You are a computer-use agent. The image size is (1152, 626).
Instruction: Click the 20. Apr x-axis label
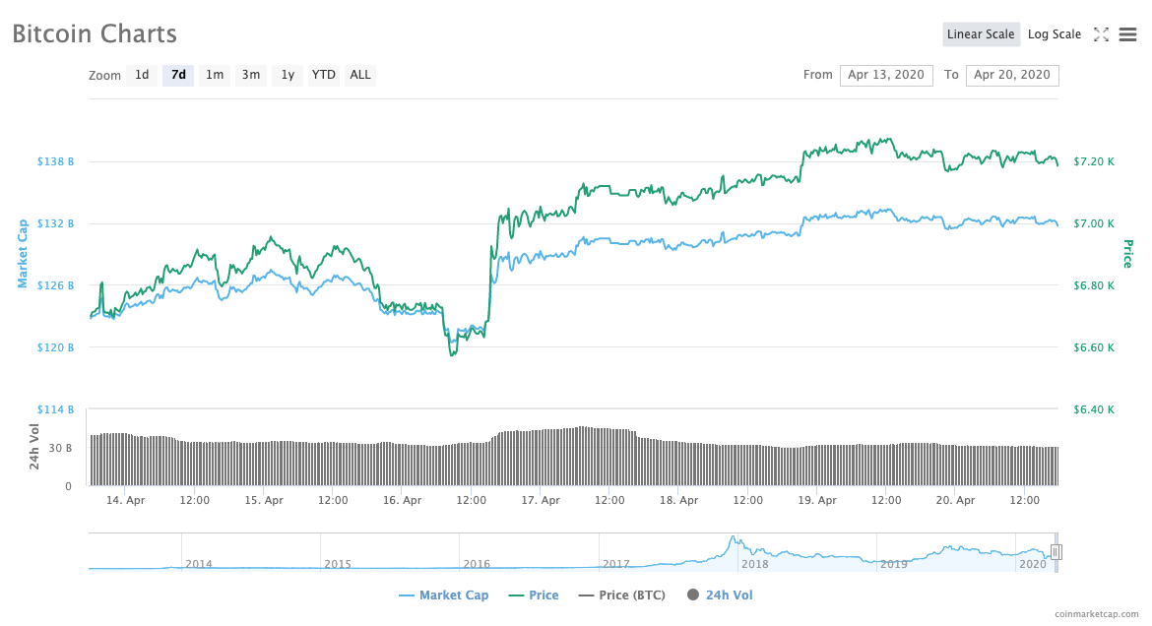[x=956, y=500]
